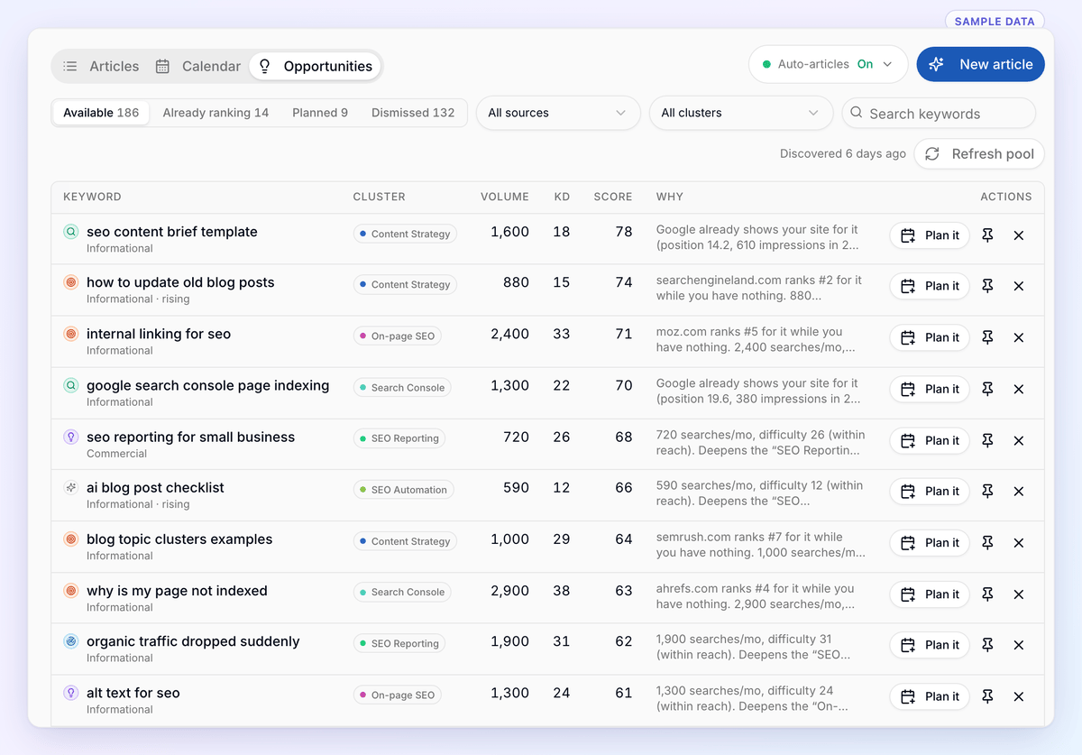This screenshot has width=1082, height=755.
Task: Show Dismissed 132 keywords
Action: pos(413,113)
